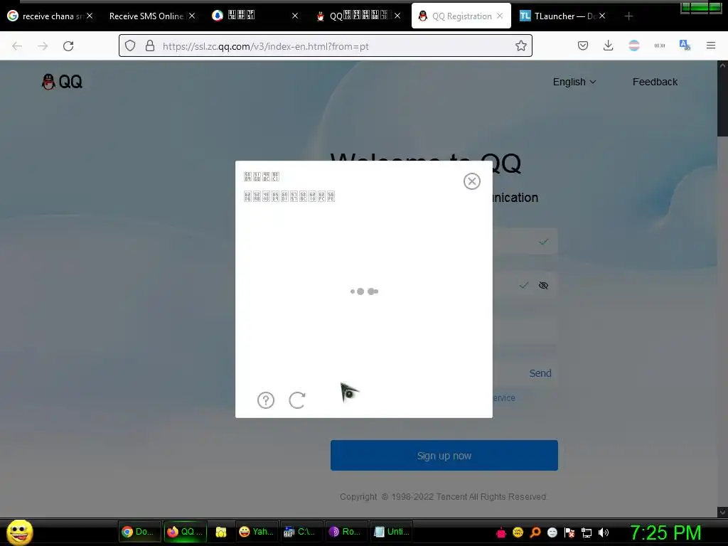Open the Downloads toolbar icon
Viewport: 728px width, 546px height.
point(609,45)
